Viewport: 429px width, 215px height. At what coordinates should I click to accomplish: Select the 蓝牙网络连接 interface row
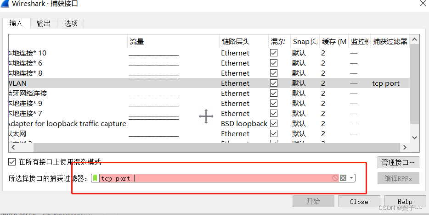click(x=209, y=93)
